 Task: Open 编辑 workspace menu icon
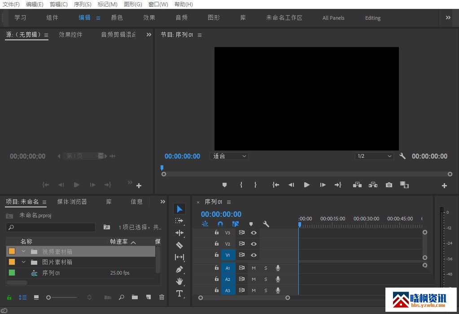98,18
